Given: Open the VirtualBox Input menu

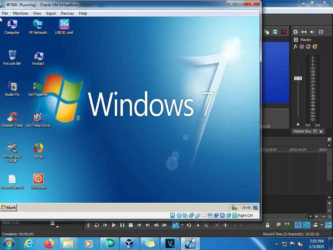Looking at the screenshot, I should coord(51,13).
